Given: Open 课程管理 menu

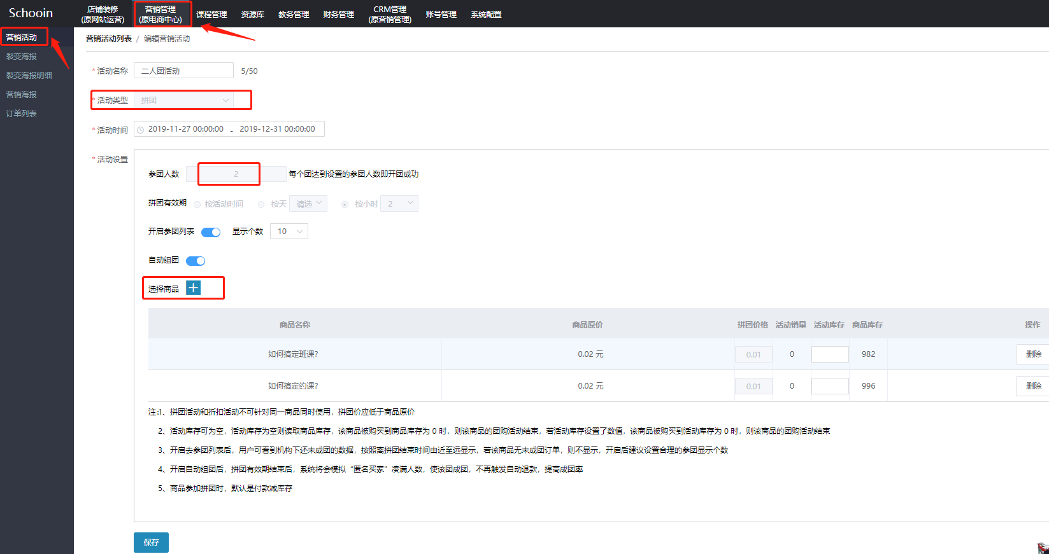Looking at the screenshot, I should (211, 14).
